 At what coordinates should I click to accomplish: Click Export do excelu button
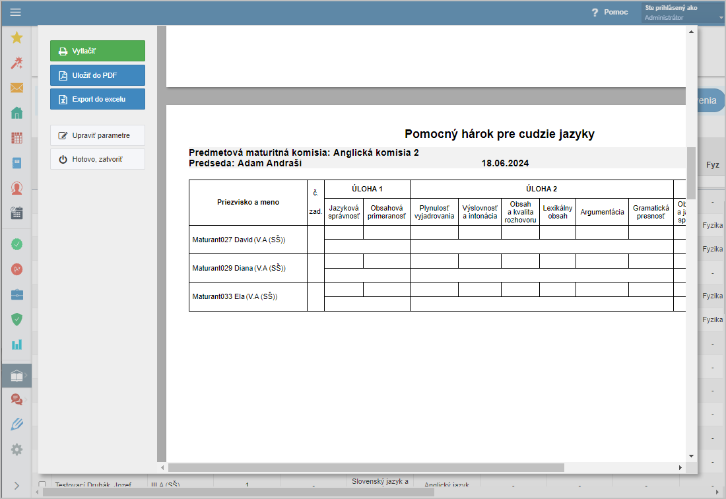point(98,99)
